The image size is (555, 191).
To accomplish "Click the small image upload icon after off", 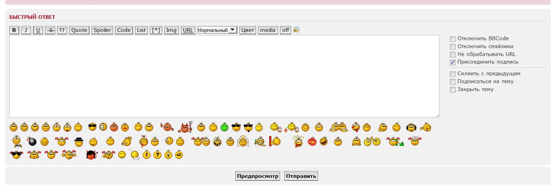I will point(296,30).
